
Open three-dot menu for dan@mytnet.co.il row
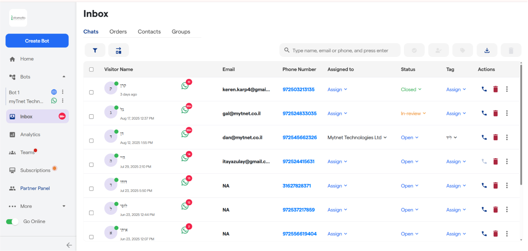[x=507, y=137]
